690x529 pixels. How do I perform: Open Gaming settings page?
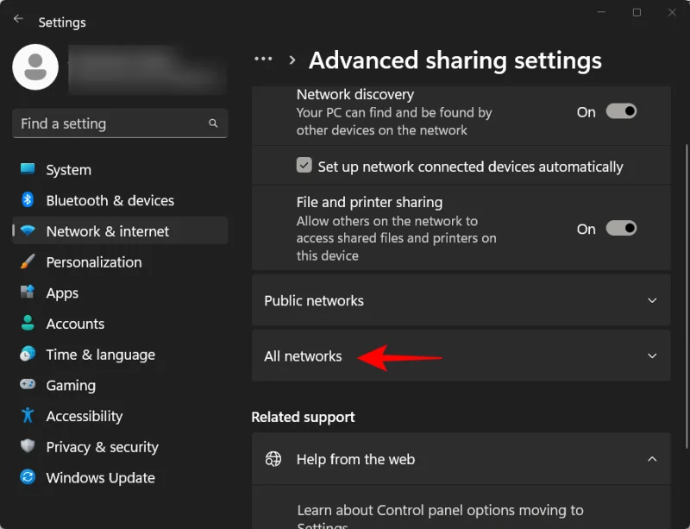[x=120, y=386]
